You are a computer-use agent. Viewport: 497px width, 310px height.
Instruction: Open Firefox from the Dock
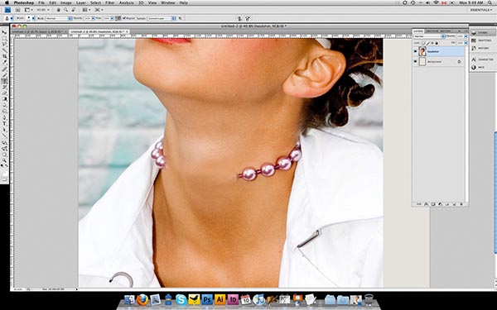(x=142, y=299)
